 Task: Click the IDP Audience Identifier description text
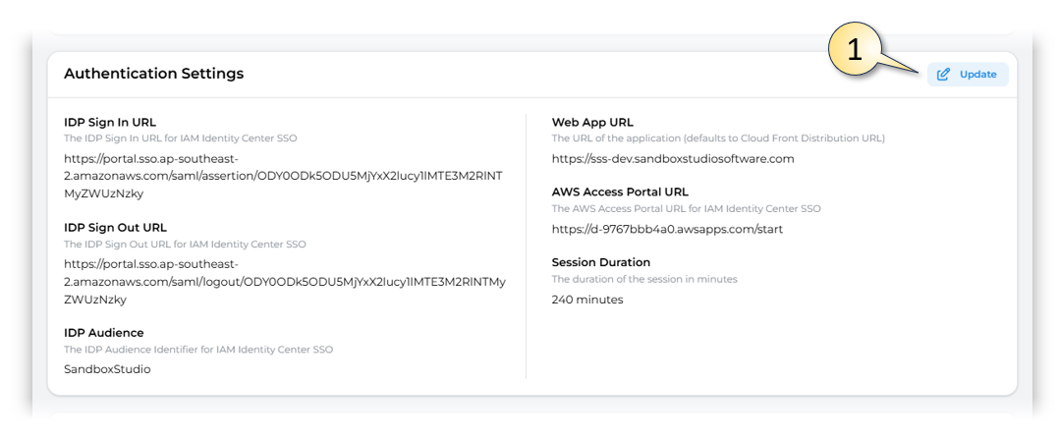[x=198, y=349]
